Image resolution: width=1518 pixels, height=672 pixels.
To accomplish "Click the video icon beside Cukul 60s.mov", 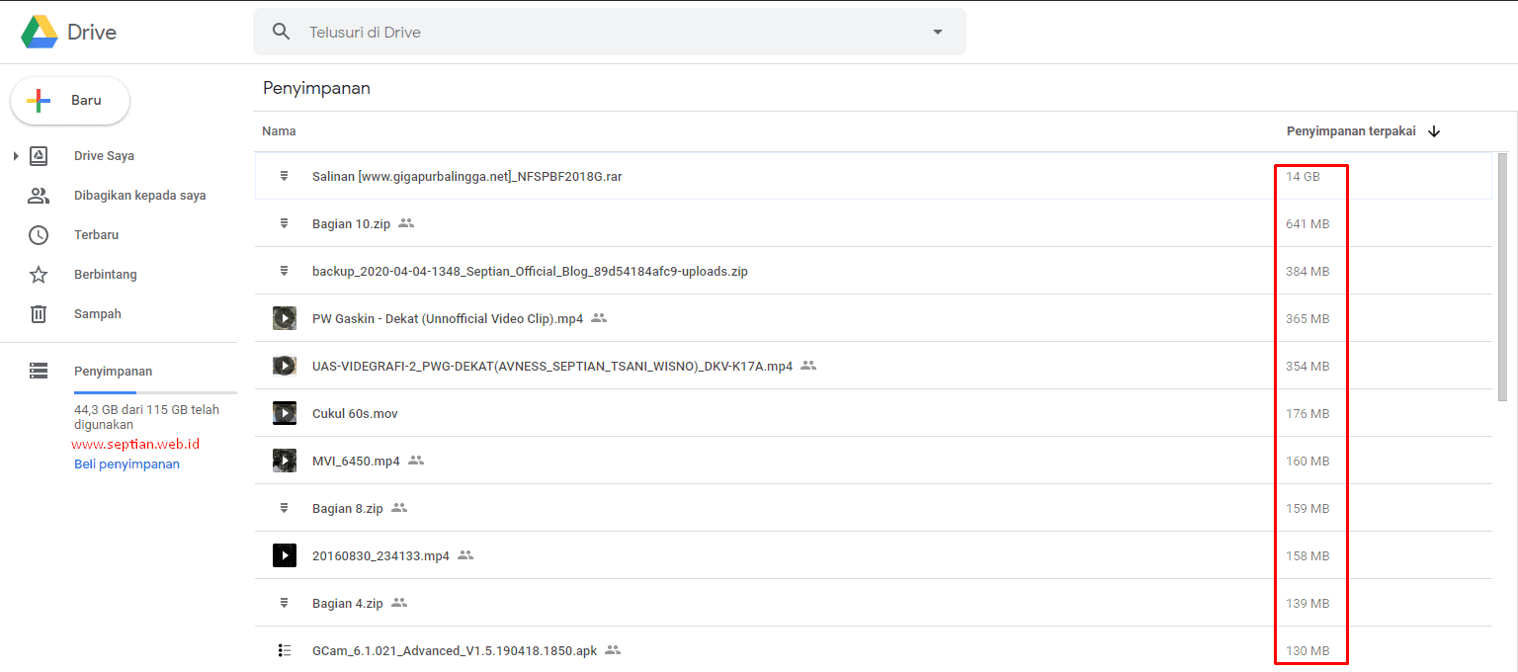I will pos(284,413).
